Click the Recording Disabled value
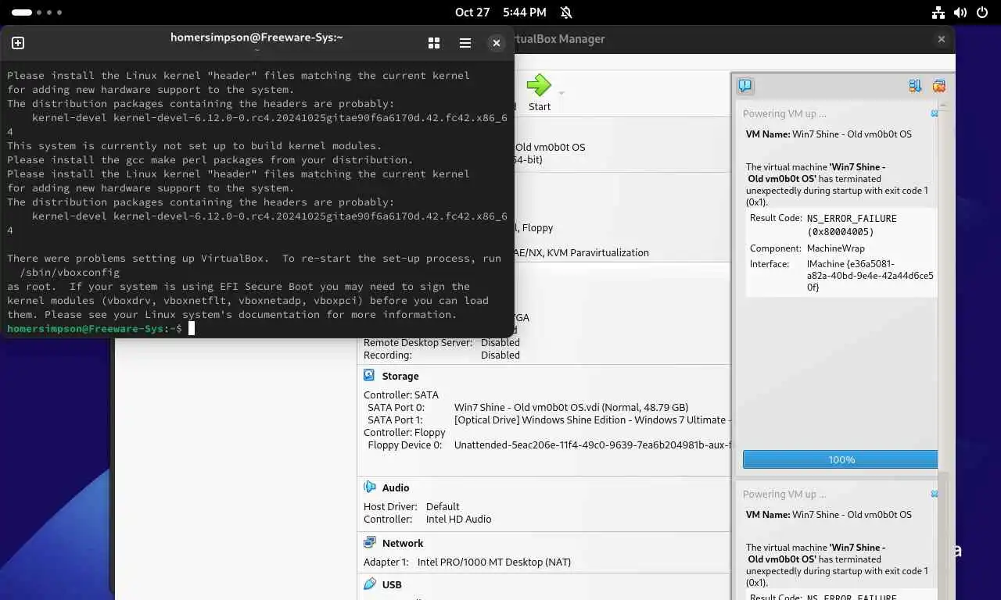This screenshot has height=600, width=1001. tap(500, 355)
